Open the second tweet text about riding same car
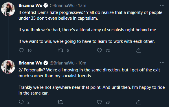The width and height of the screenshot is (169, 107). point(92,82)
